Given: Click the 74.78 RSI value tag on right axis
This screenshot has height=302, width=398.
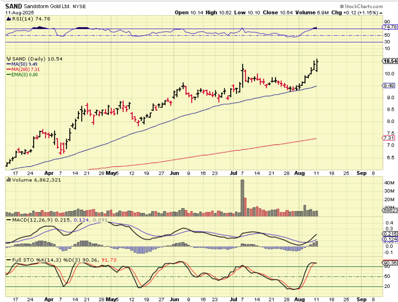Looking at the screenshot, I should (x=390, y=27).
